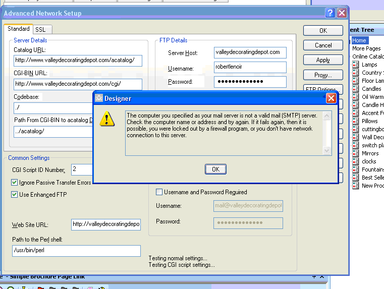Click the Catalog URL input field
This screenshot has height=289, width=384.
tap(78, 61)
